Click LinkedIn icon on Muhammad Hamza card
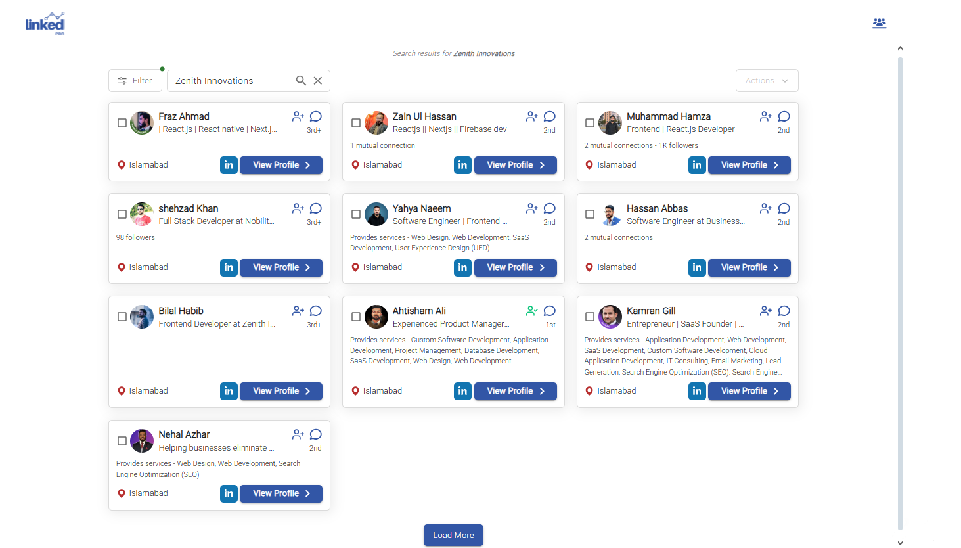 point(697,165)
